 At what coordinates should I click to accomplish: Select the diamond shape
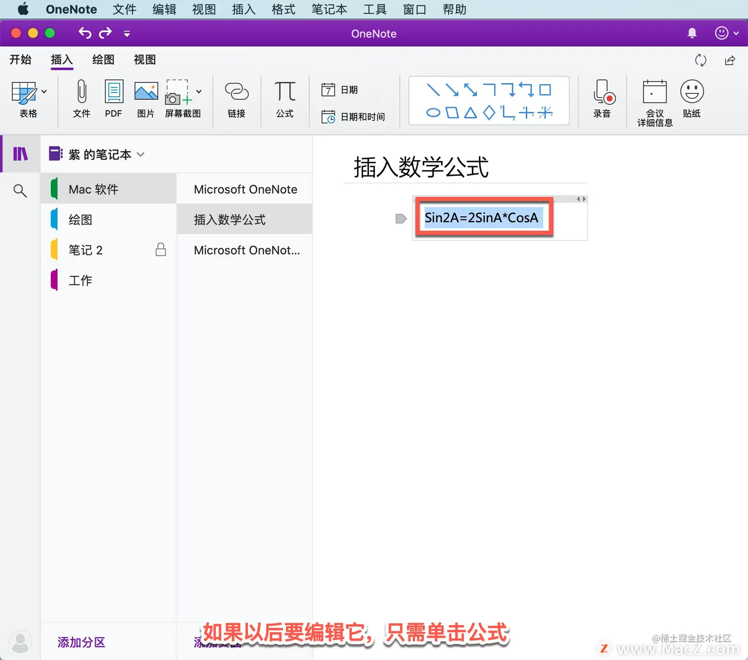489,113
